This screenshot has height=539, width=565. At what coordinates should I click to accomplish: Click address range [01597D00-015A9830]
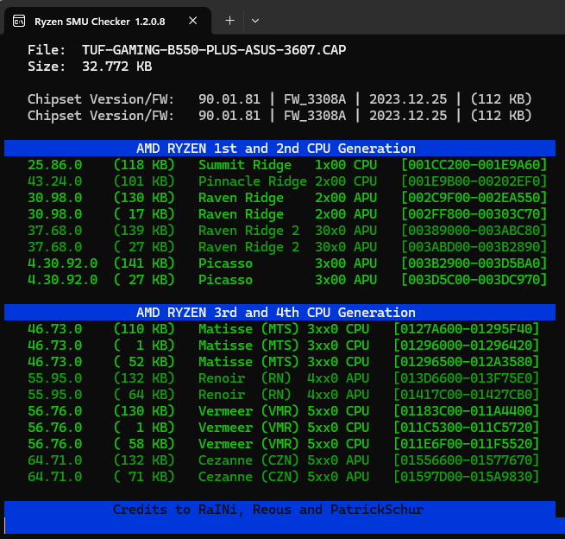pos(467,477)
